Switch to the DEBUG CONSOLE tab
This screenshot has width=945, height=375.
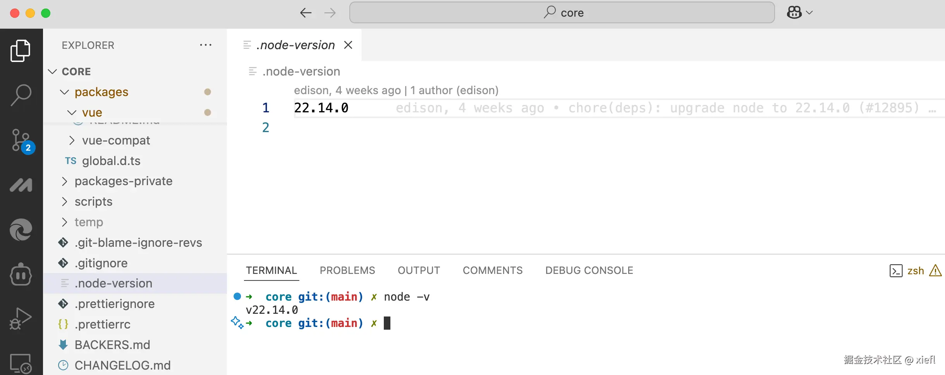(x=589, y=270)
